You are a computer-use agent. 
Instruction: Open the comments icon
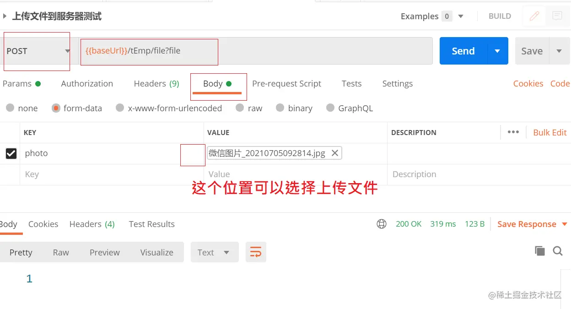pyautogui.click(x=557, y=16)
